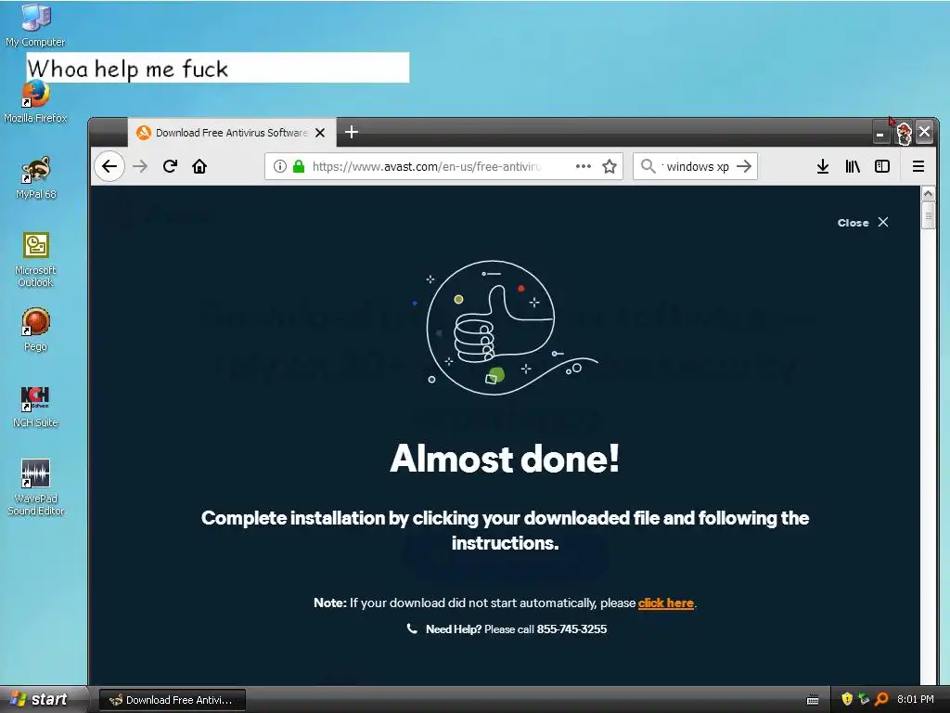Screen dimensions: 950x713
Task: Open Firefox hamburger menu
Action: pos(918,166)
